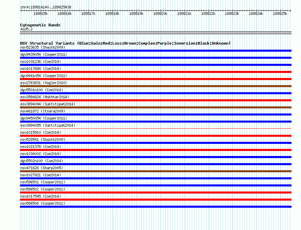Select the red bar under esv3584824
Screen dimensions: 301x230
pos(156,100)
